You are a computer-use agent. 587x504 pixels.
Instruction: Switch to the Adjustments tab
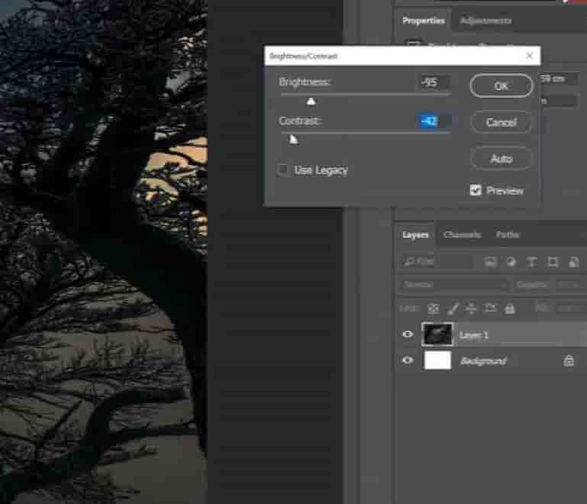pyautogui.click(x=485, y=21)
